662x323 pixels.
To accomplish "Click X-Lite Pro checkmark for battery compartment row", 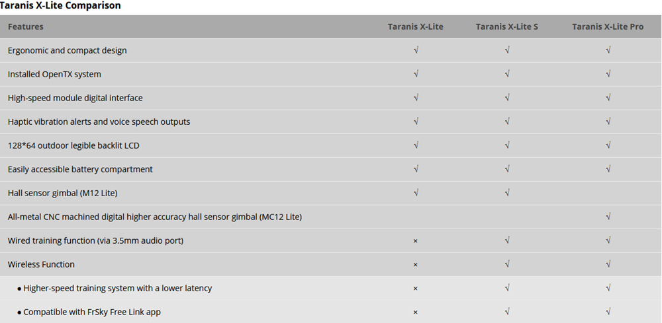I will [x=608, y=169].
